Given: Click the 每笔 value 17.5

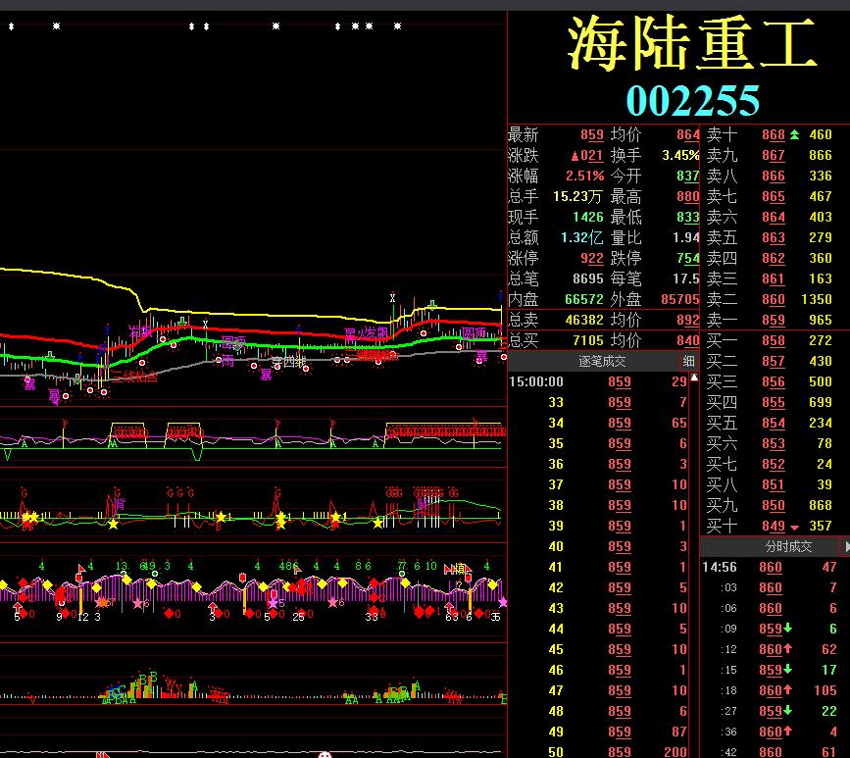Looking at the screenshot, I should pos(685,278).
